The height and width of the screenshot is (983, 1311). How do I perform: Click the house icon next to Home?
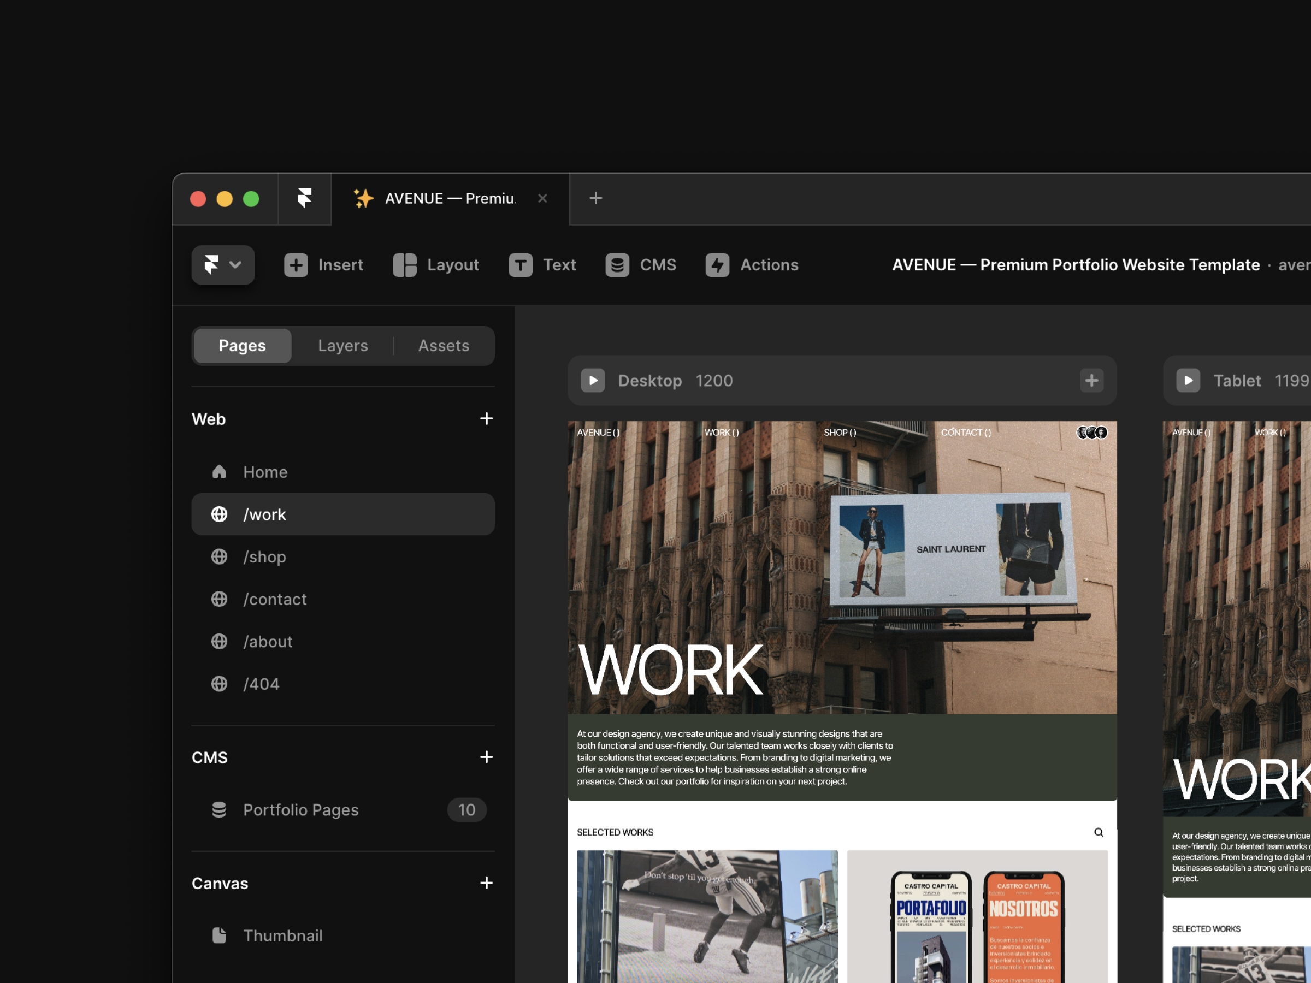(x=219, y=472)
